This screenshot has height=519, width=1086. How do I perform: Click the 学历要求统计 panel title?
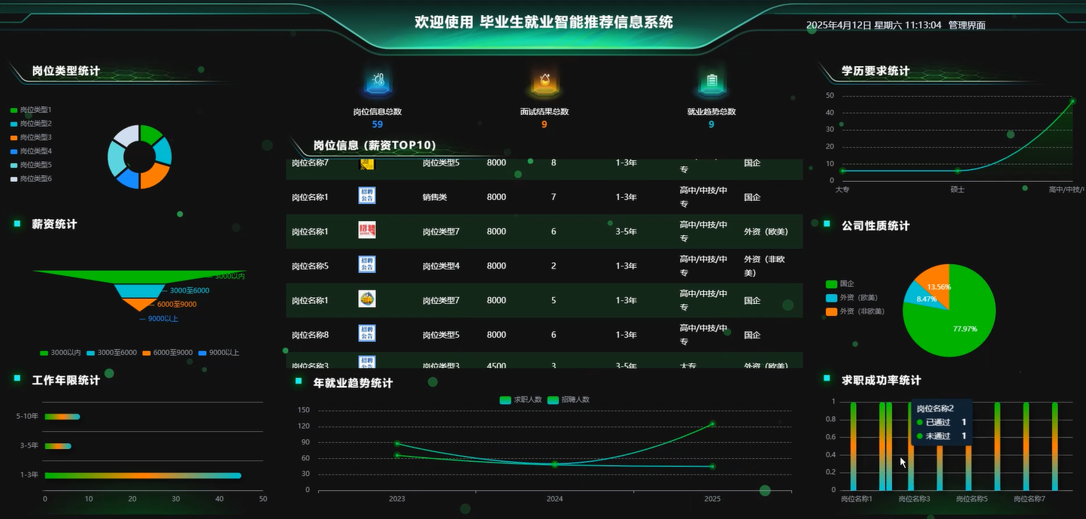click(875, 71)
